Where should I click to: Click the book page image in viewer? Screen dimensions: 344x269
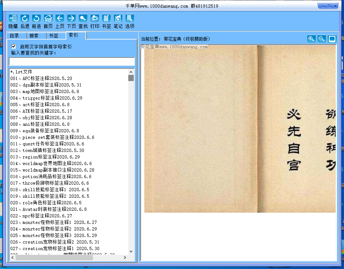pos(240,129)
